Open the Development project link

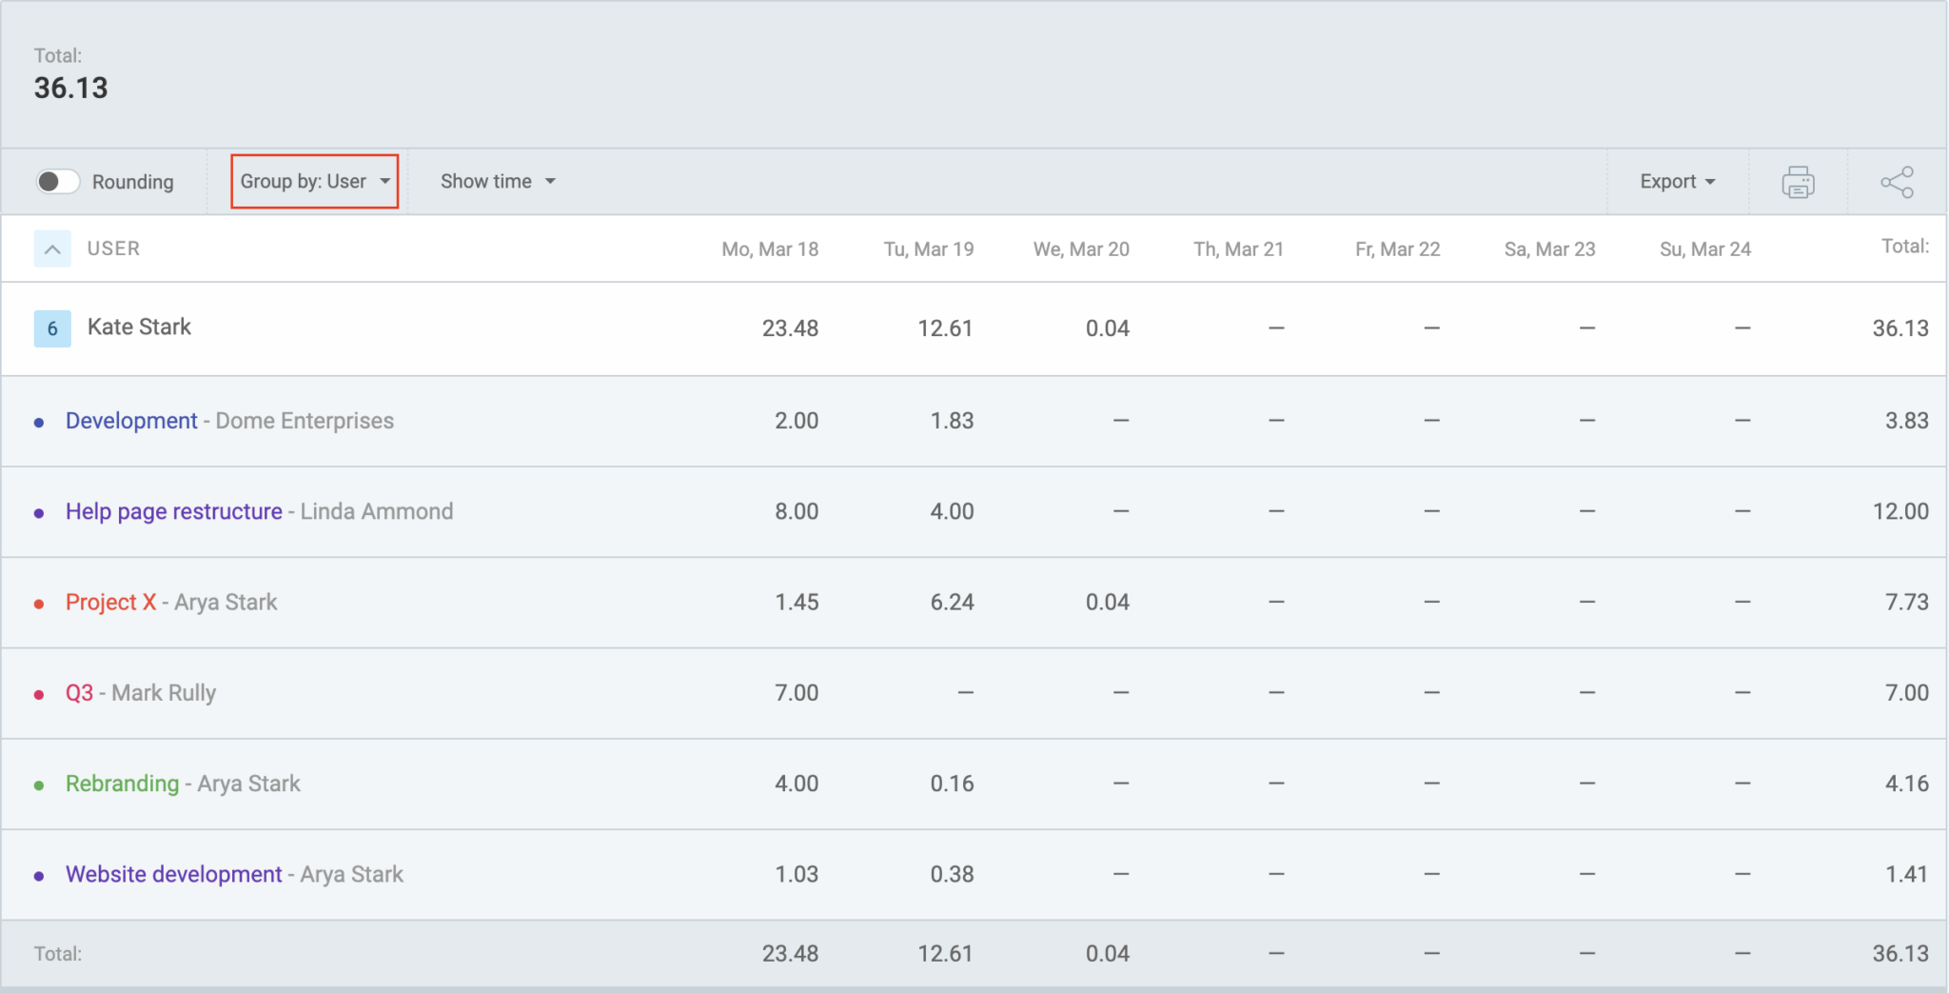pyautogui.click(x=131, y=421)
